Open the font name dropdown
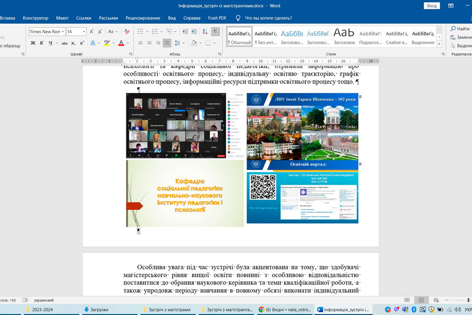The width and height of the screenshot is (472, 315). pyautogui.click(x=63, y=32)
